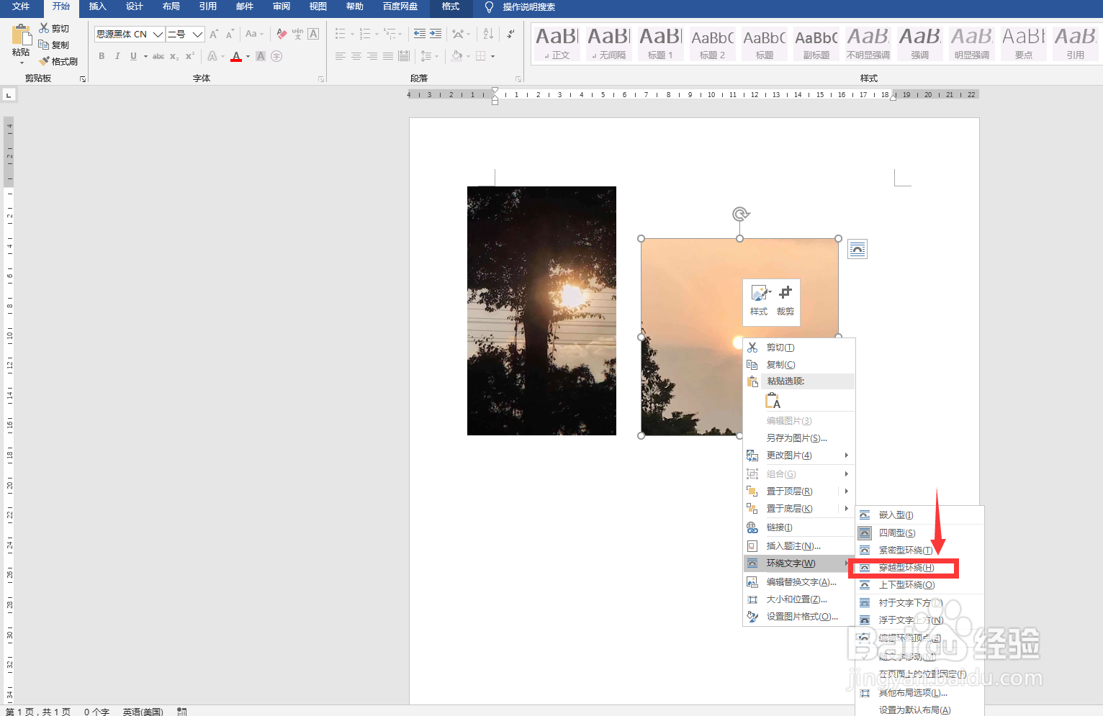
Task: Increase font size with grow-font icon
Action: 214,34
